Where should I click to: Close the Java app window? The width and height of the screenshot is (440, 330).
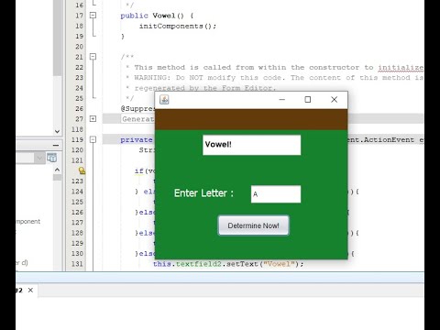[x=334, y=100]
